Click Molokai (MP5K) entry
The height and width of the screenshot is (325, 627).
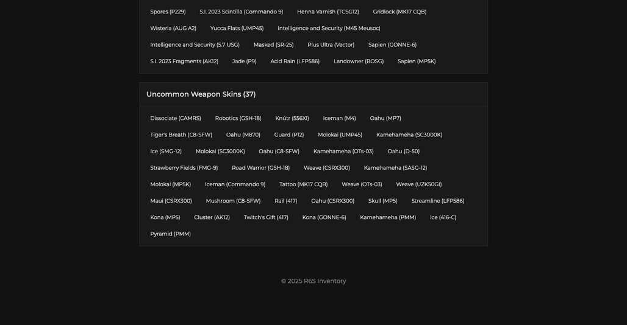(170, 184)
